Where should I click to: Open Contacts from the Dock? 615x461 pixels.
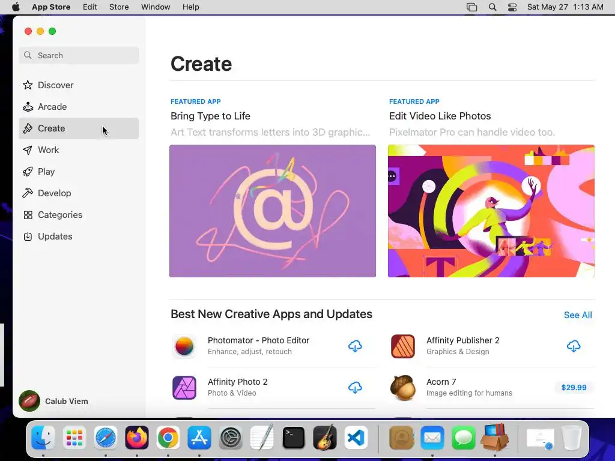401,438
